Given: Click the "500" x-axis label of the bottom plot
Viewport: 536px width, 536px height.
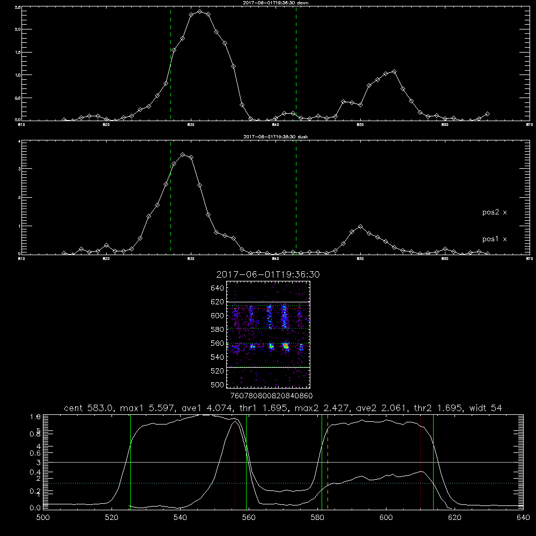Looking at the screenshot, I should 43,518.
